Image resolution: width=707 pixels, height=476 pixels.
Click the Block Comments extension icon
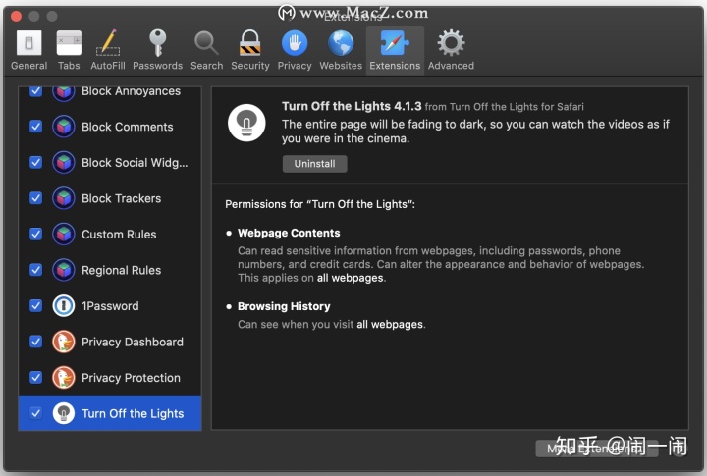point(64,127)
